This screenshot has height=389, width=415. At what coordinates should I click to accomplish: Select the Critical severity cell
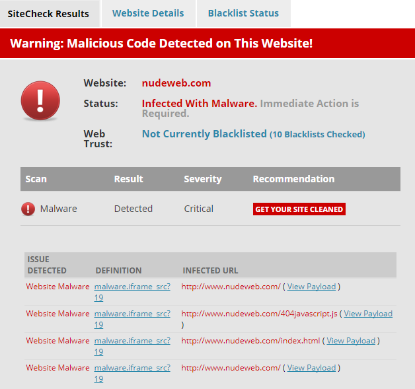click(x=198, y=209)
